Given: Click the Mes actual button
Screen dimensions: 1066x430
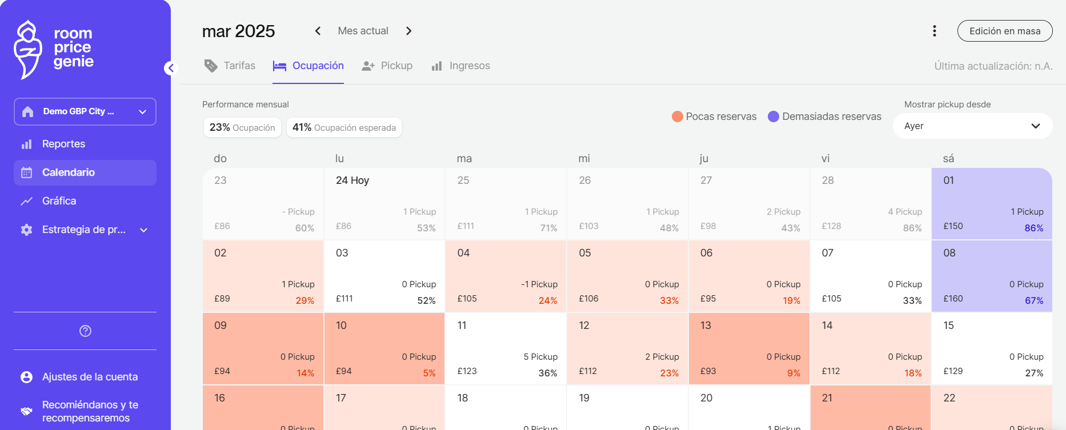Looking at the screenshot, I should tap(363, 31).
